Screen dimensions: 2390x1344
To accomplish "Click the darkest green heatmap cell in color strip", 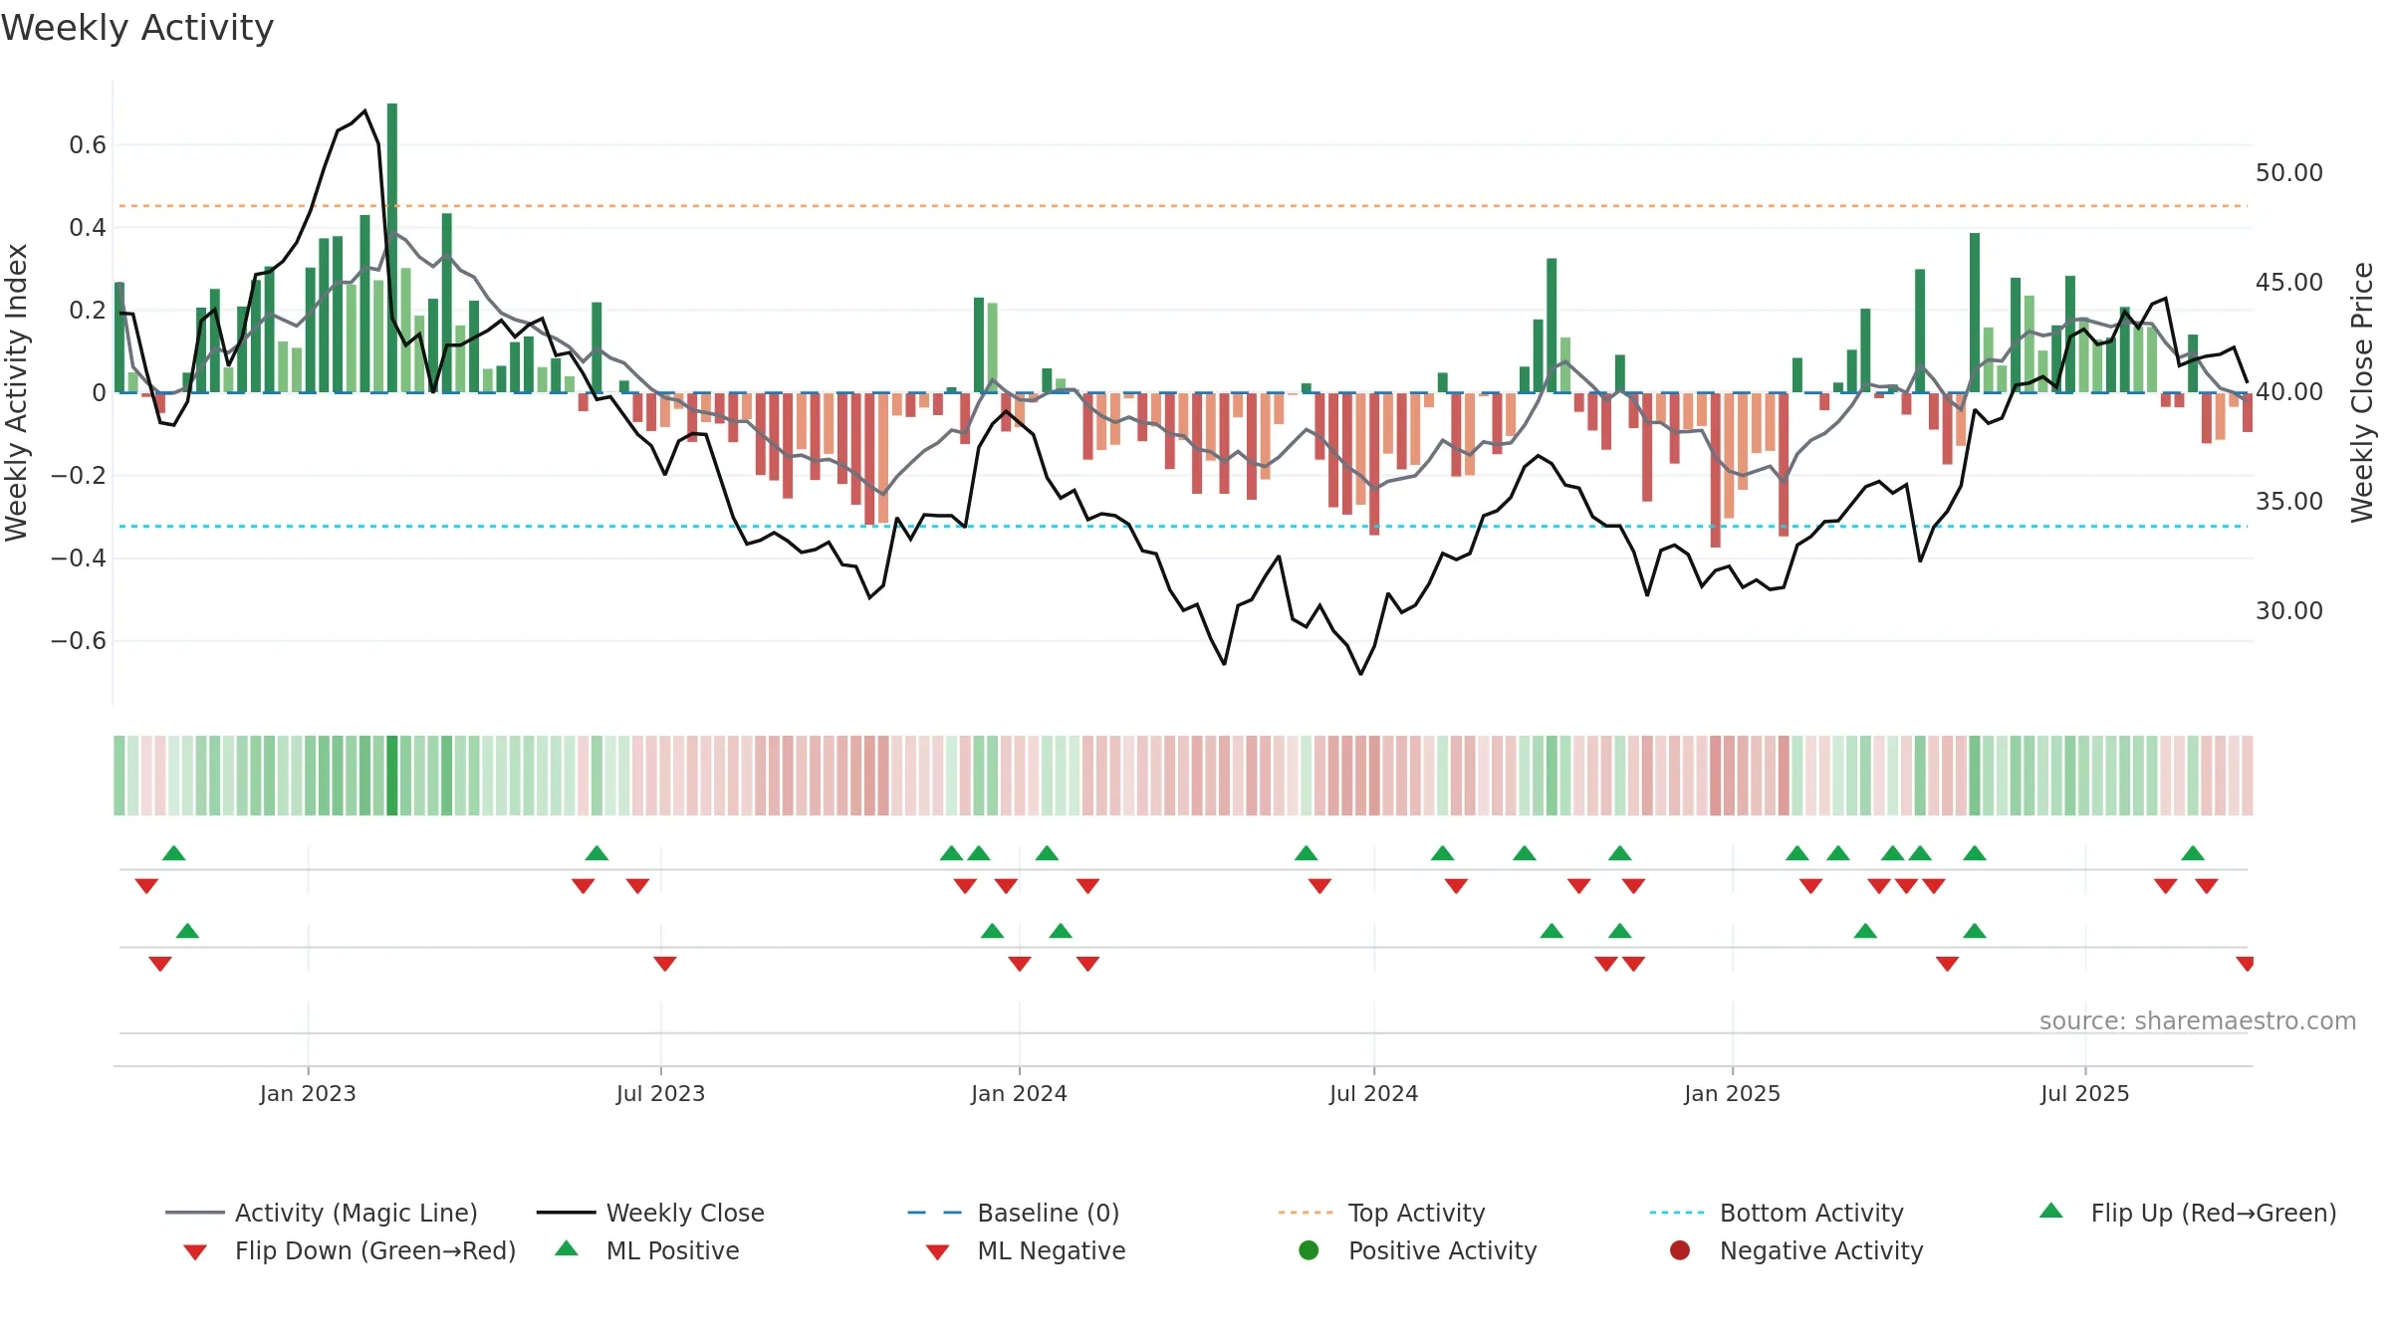I will point(392,776).
